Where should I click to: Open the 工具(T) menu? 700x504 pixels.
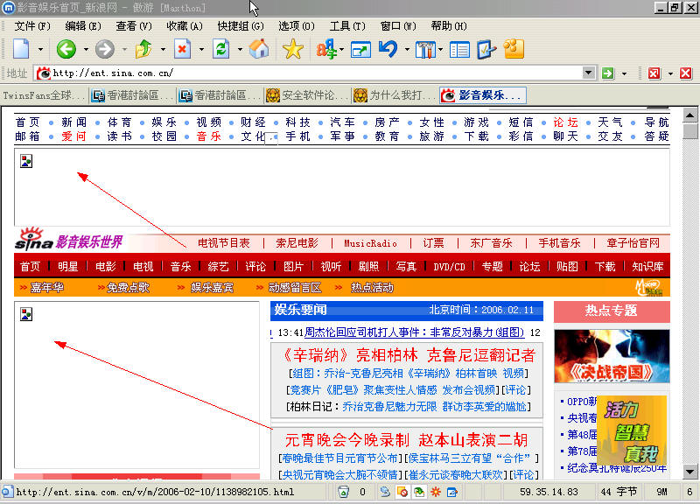click(x=347, y=26)
